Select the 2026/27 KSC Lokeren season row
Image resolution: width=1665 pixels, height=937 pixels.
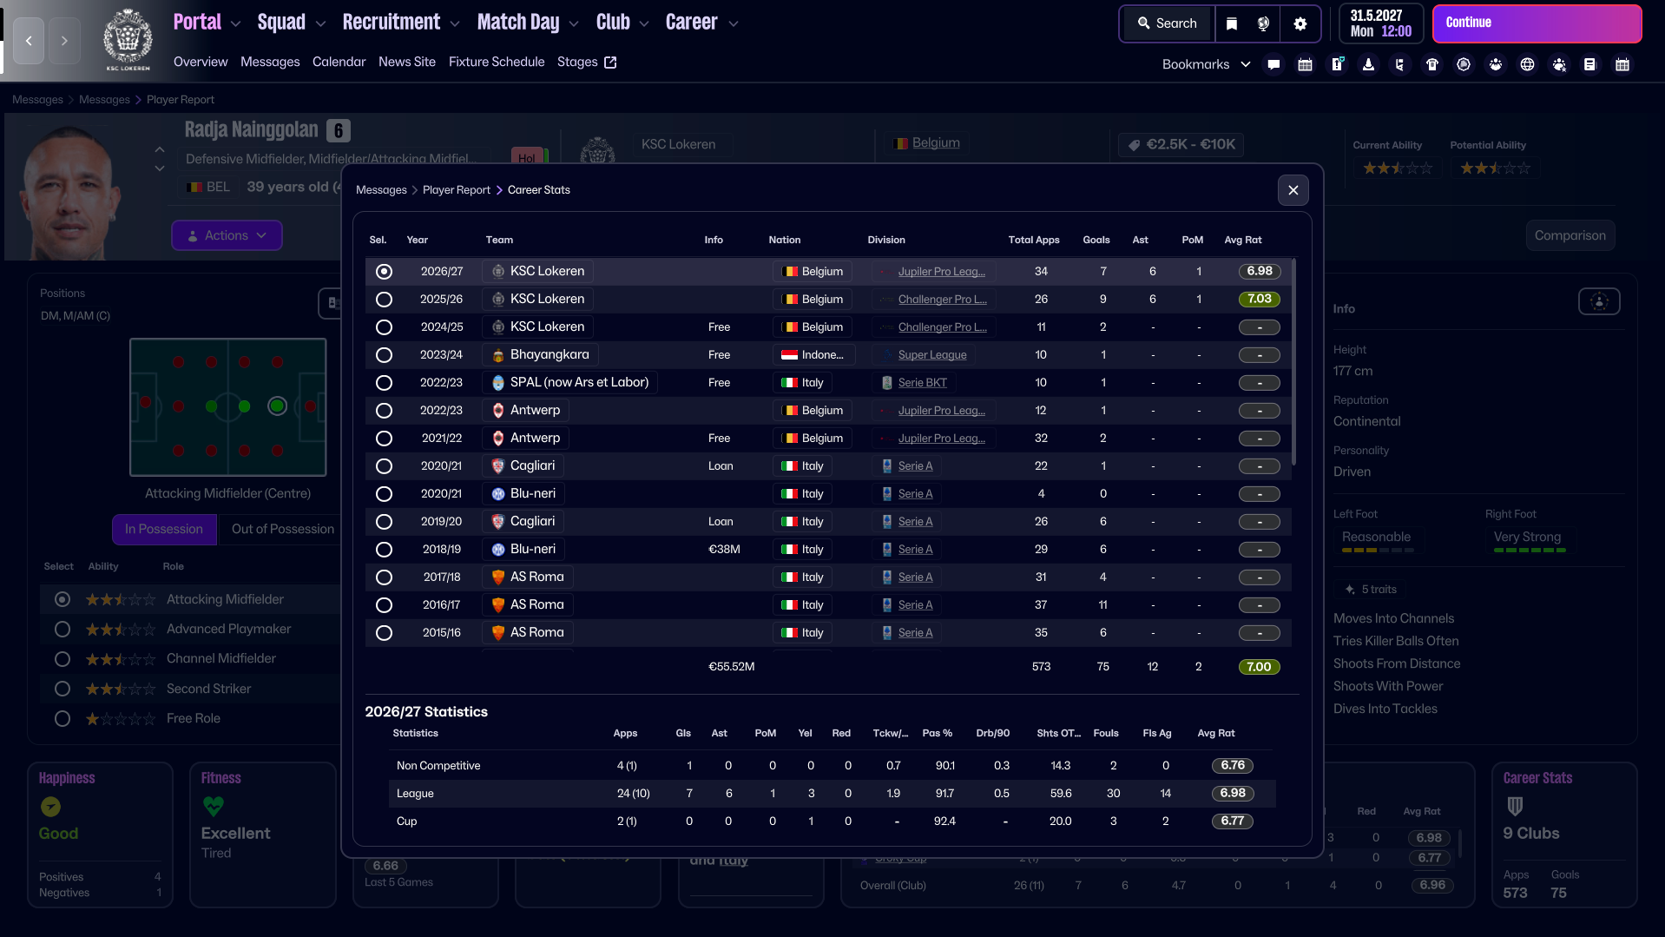click(827, 272)
